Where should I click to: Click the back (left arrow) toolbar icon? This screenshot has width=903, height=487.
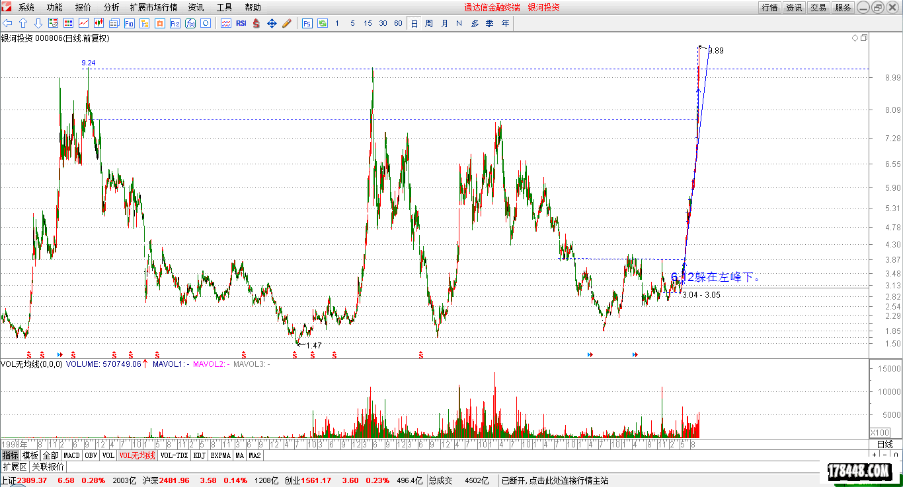tap(7, 23)
